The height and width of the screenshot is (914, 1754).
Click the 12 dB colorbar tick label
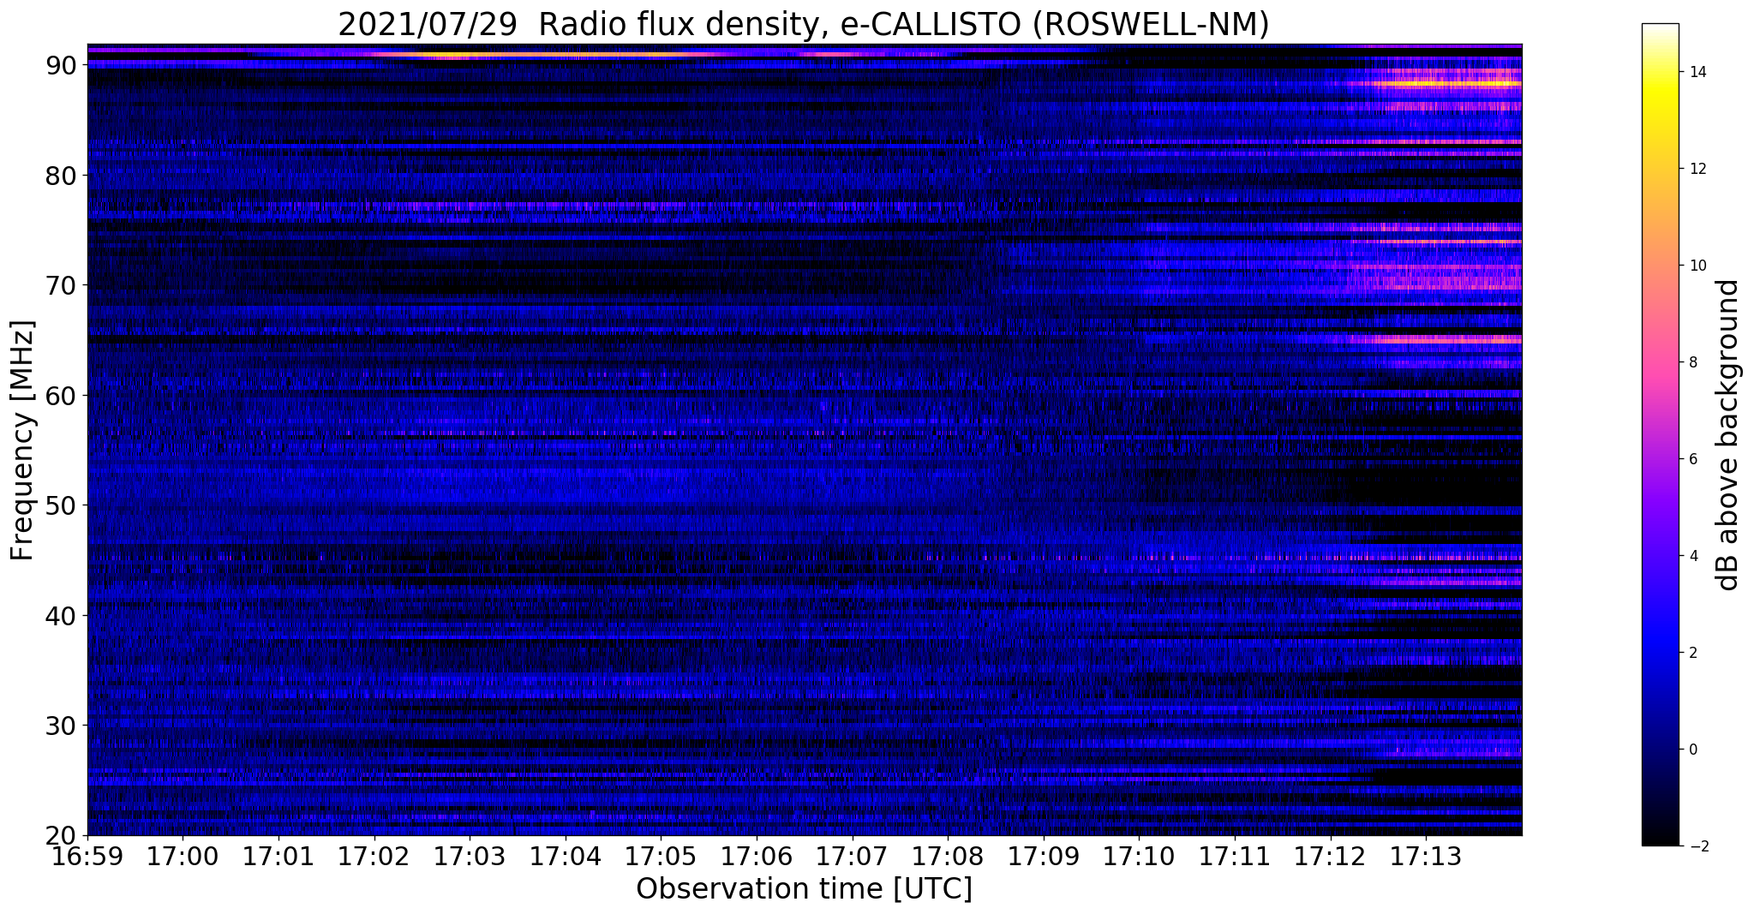(1697, 169)
